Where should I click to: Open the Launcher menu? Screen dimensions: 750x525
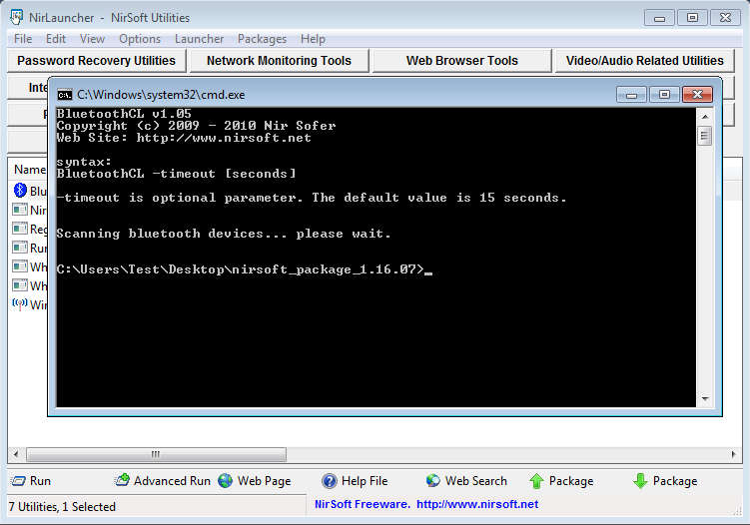[199, 39]
